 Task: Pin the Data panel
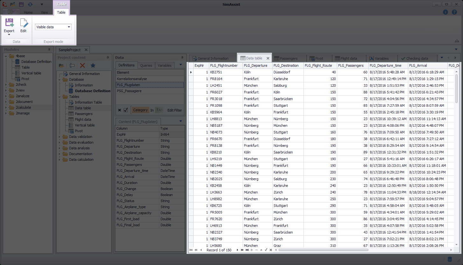point(182,58)
